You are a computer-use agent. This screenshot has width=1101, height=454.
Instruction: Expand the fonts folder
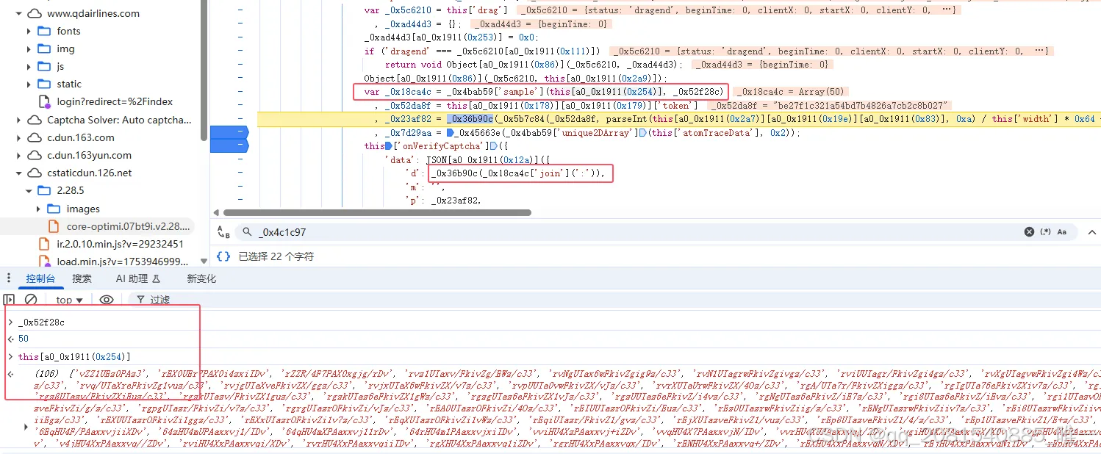[29, 31]
